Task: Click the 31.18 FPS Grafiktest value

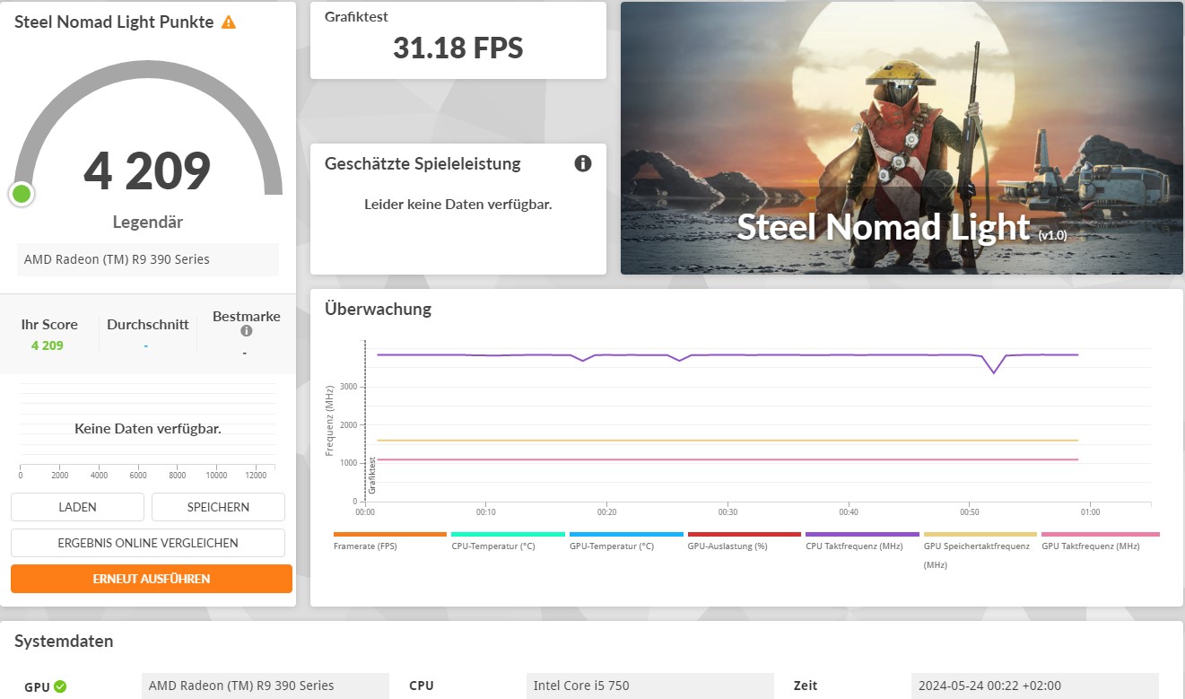Action: pos(457,48)
